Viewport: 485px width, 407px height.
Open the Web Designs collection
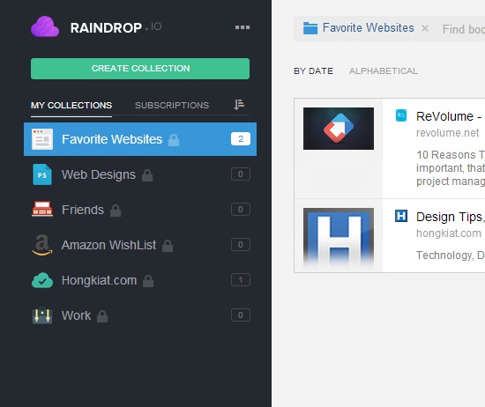[x=140, y=174]
